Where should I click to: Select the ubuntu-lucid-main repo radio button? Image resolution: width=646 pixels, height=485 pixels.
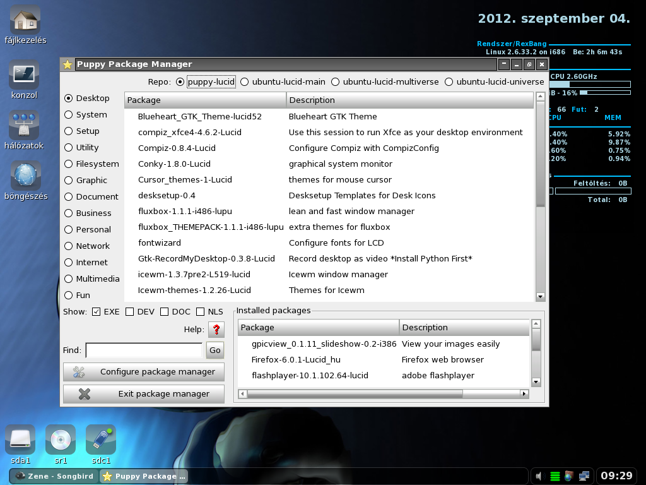(244, 82)
